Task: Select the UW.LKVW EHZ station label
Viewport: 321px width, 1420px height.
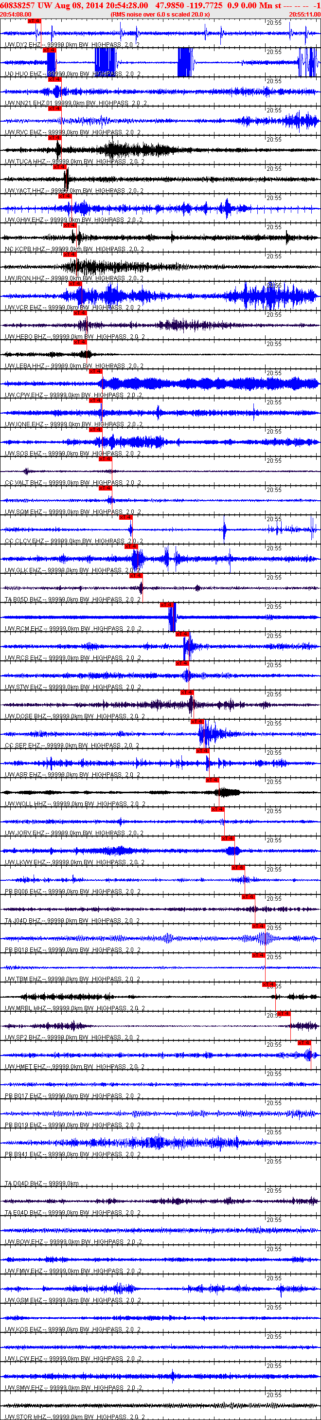Action: coord(74,863)
